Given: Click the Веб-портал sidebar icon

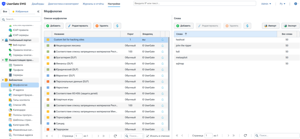Looking at the screenshot, I should (10, 45).
